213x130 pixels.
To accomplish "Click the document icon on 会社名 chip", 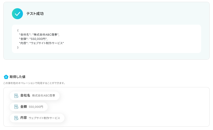I will (17, 96).
